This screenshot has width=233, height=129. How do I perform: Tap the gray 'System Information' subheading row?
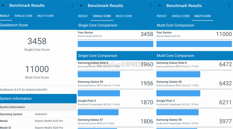tap(38, 107)
